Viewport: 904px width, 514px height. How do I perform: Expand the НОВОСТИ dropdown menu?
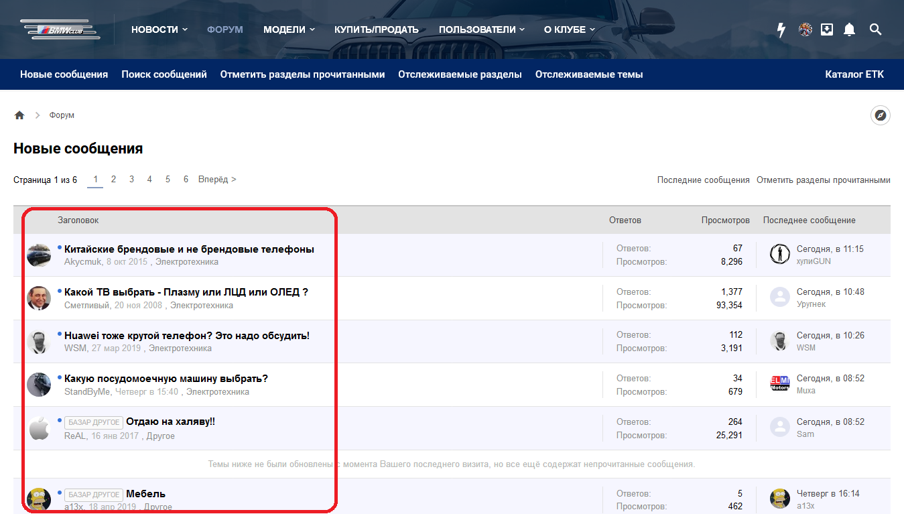tap(159, 29)
